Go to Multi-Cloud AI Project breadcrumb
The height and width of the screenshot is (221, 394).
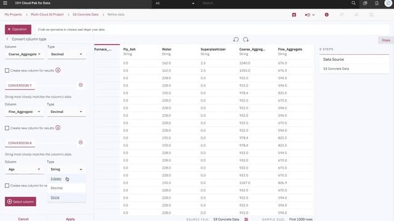click(x=47, y=15)
